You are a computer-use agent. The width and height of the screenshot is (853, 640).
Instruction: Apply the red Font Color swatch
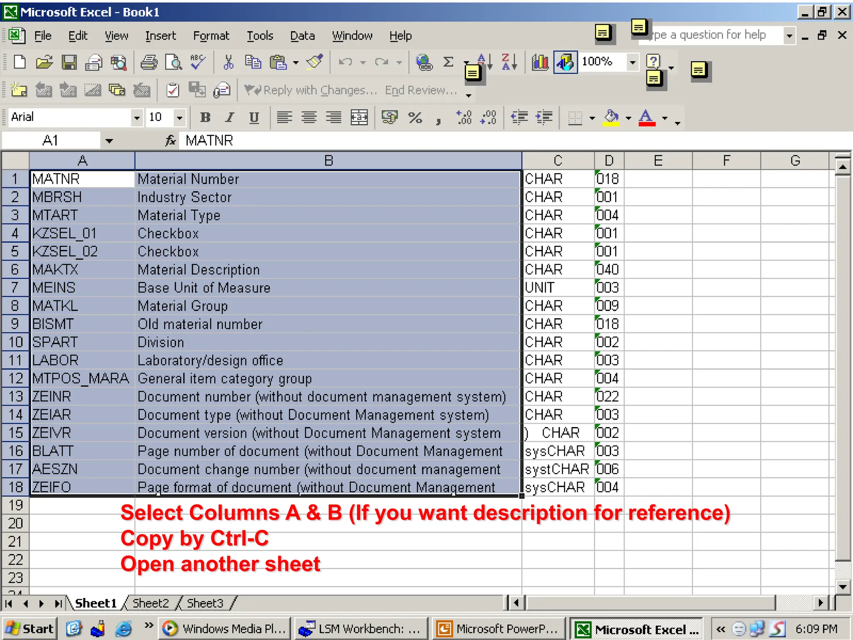point(647,118)
